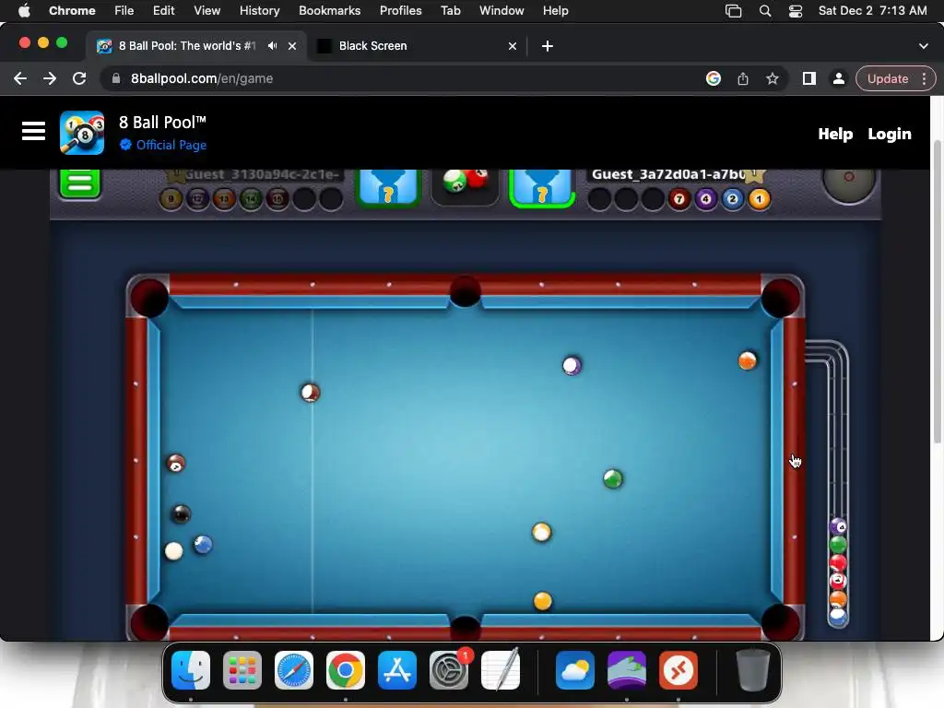
Task: Open the History menu
Action: click(259, 11)
